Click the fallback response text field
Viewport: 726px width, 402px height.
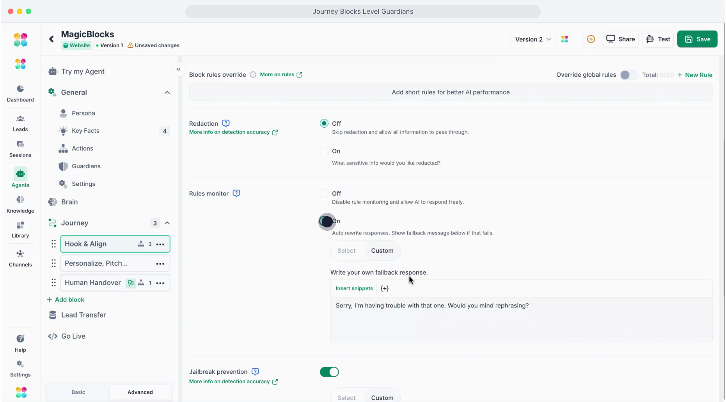[x=521, y=319]
